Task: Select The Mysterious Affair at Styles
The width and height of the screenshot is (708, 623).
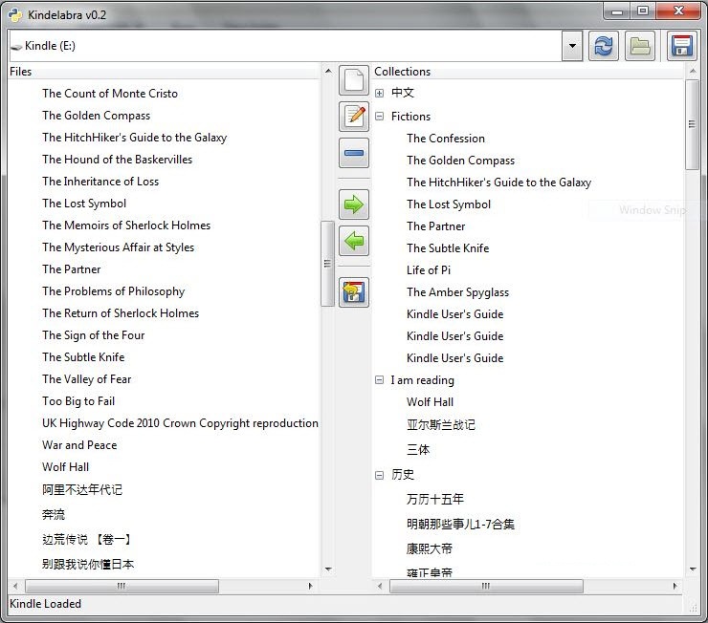Action: tap(118, 247)
